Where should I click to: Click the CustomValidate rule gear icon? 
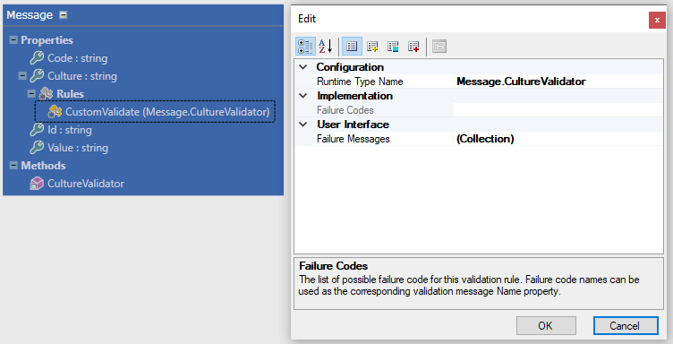click(x=55, y=112)
